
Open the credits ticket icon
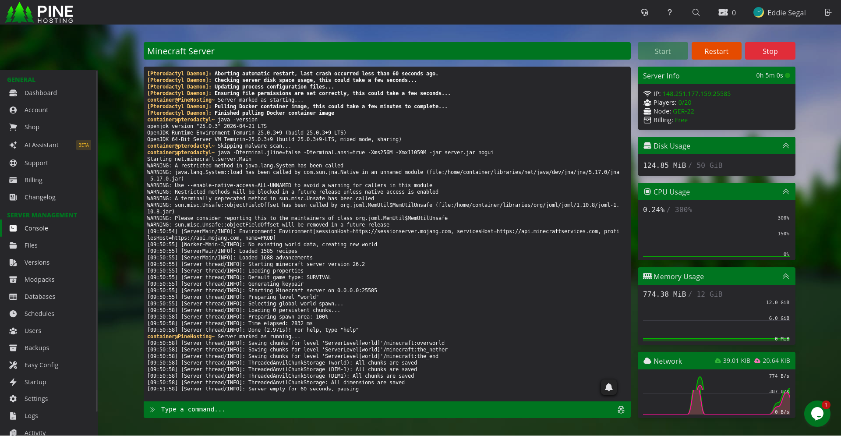point(723,12)
